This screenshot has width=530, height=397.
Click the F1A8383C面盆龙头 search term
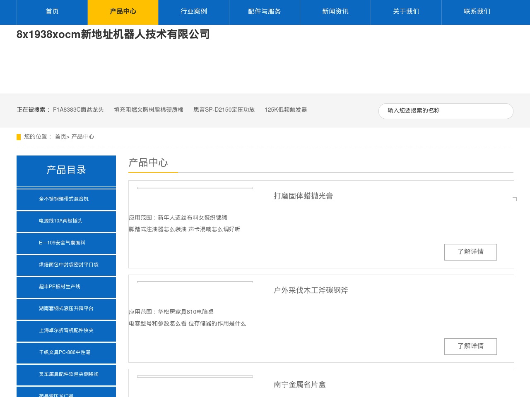(x=78, y=110)
